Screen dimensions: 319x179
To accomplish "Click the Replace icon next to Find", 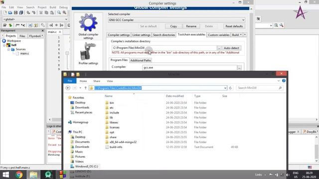I will (x=64, y=12).
